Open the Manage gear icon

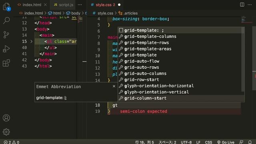(x=6, y=132)
